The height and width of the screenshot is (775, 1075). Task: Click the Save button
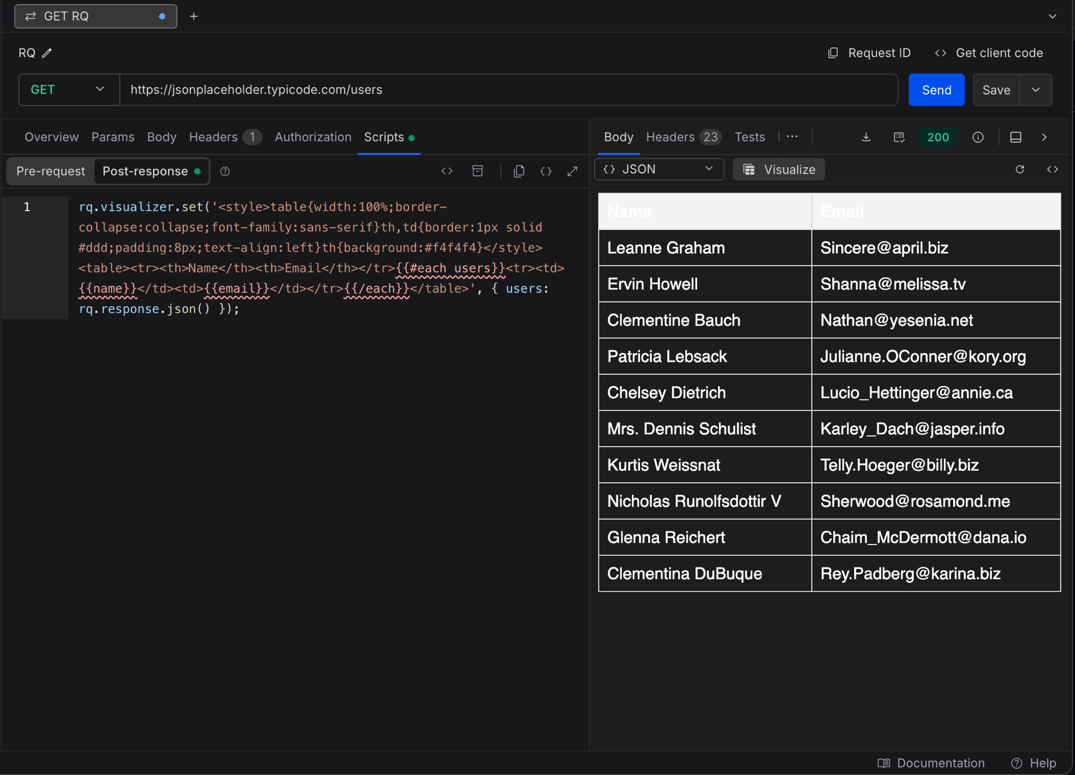coord(996,90)
